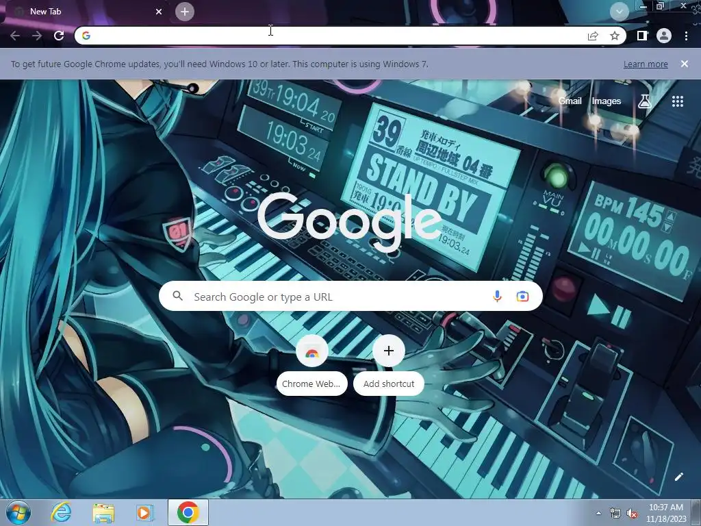Image resolution: width=701 pixels, height=526 pixels.
Task: Open the Gmail link
Action: coord(570,101)
